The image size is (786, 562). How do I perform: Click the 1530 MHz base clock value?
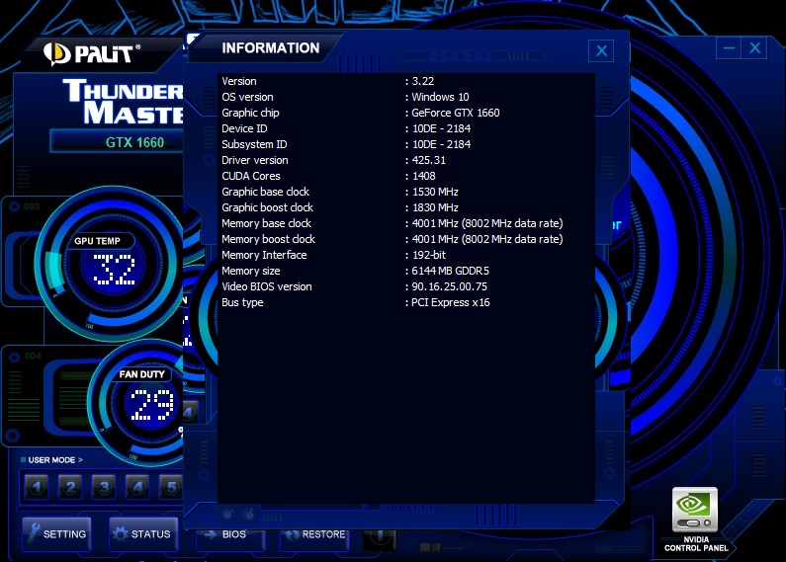(435, 192)
